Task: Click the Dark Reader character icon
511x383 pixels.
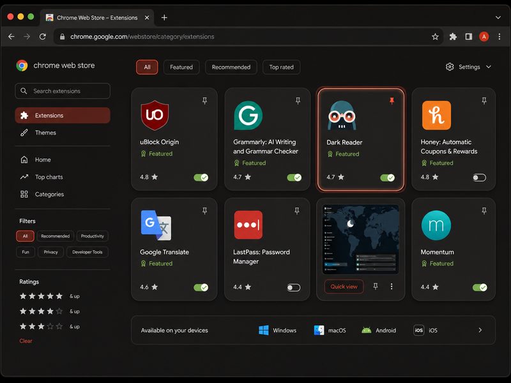Action: tap(342, 116)
